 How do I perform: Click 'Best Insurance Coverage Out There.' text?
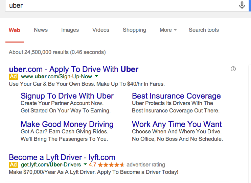click(176, 111)
